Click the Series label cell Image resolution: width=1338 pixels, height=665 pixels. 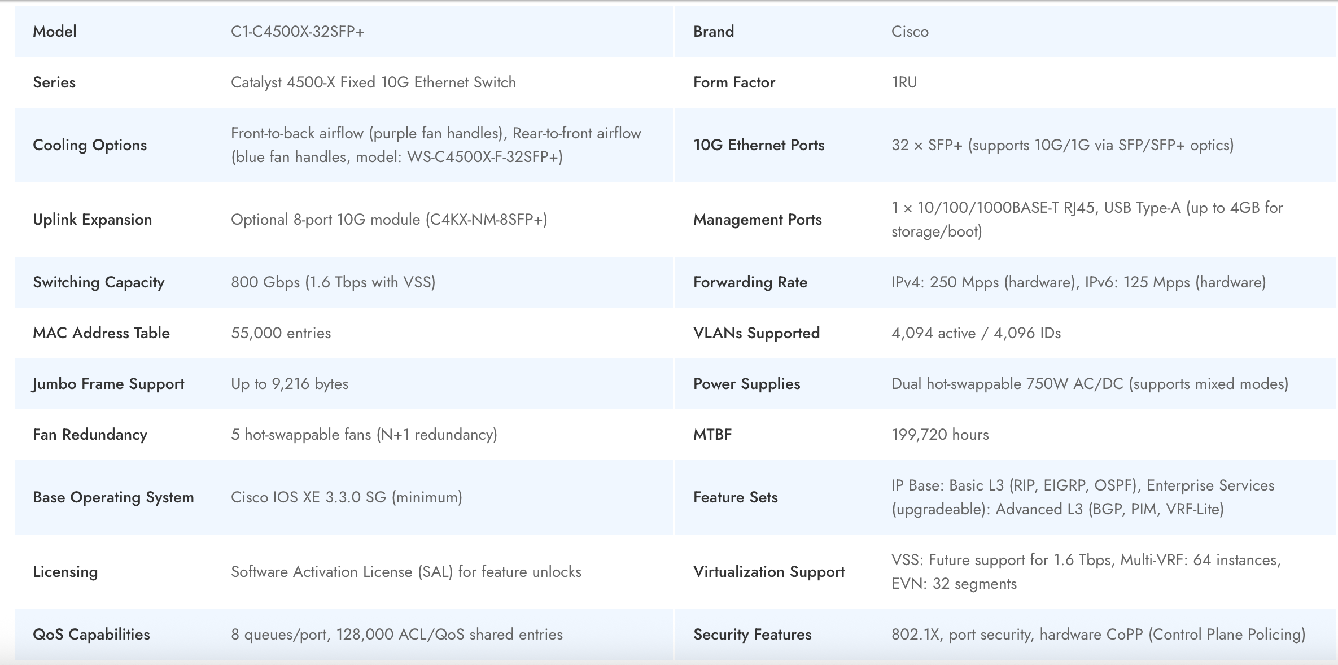pos(54,82)
